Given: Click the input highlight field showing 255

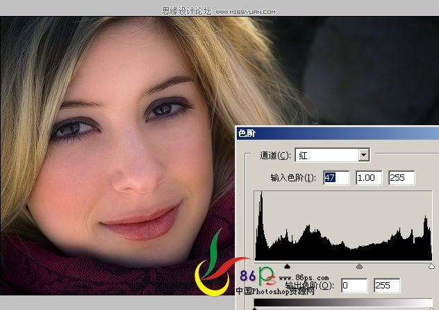Looking at the screenshot, I should (401, 177).
